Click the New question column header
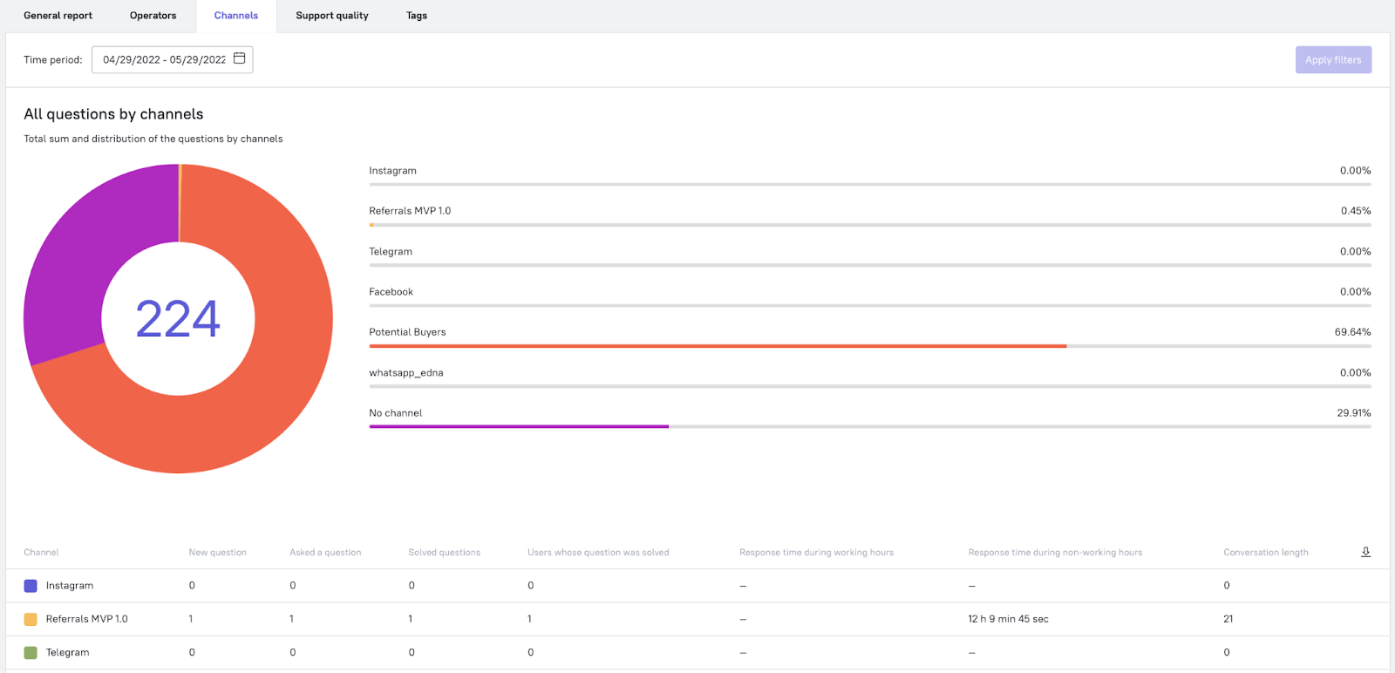The height and width of the screenshot is (673, 1395). 218,553
